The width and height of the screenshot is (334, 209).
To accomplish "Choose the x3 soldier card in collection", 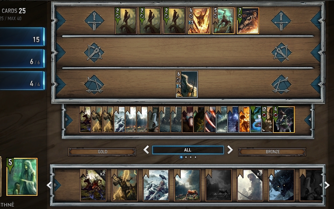I will pyautogui.click(x=250, y=185).
